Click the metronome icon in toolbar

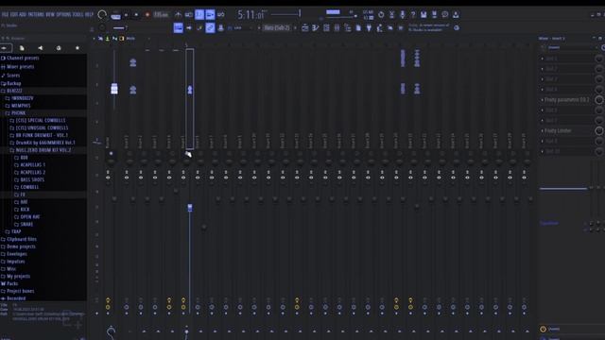point(178,15)
